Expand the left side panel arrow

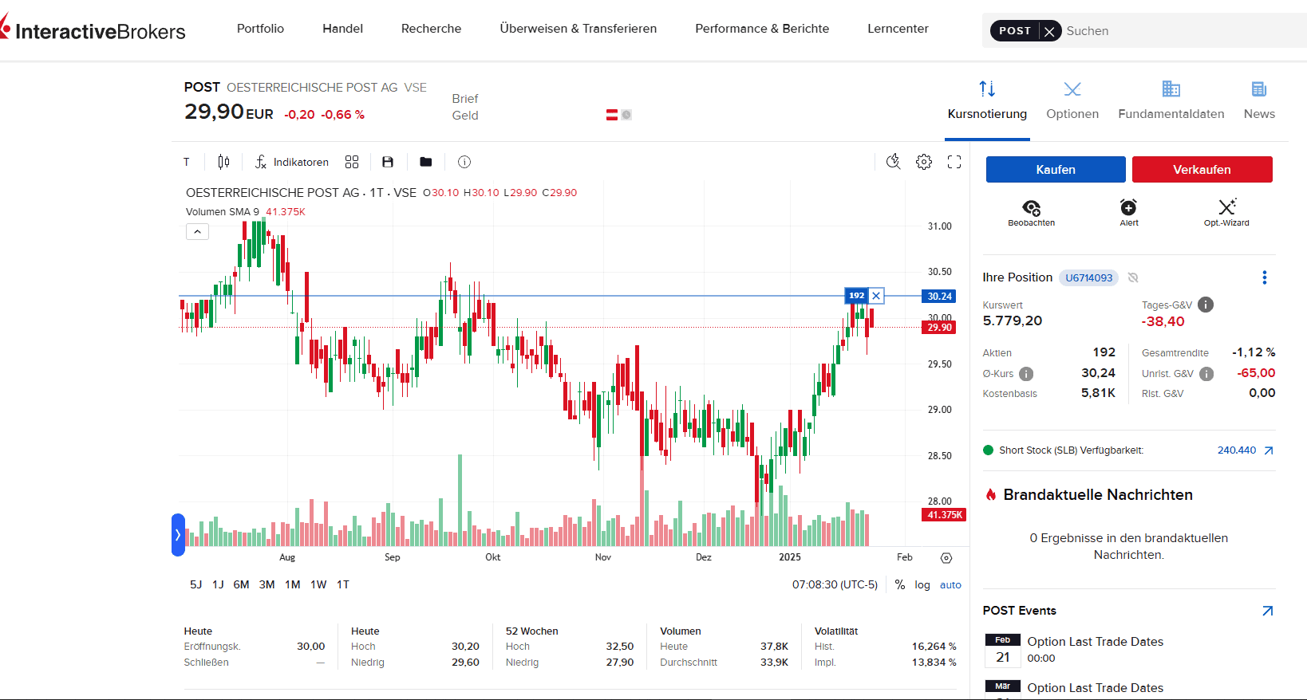point(178,535)
